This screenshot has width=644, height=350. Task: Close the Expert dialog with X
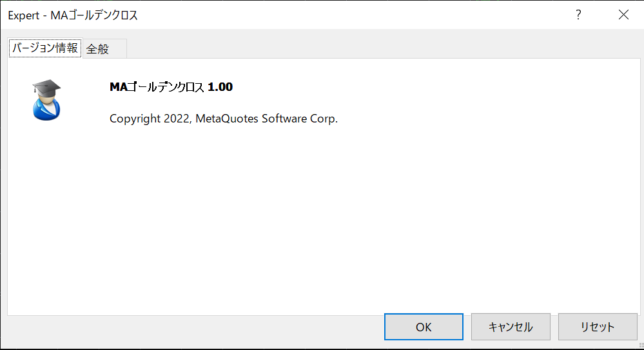click(623, 15)
